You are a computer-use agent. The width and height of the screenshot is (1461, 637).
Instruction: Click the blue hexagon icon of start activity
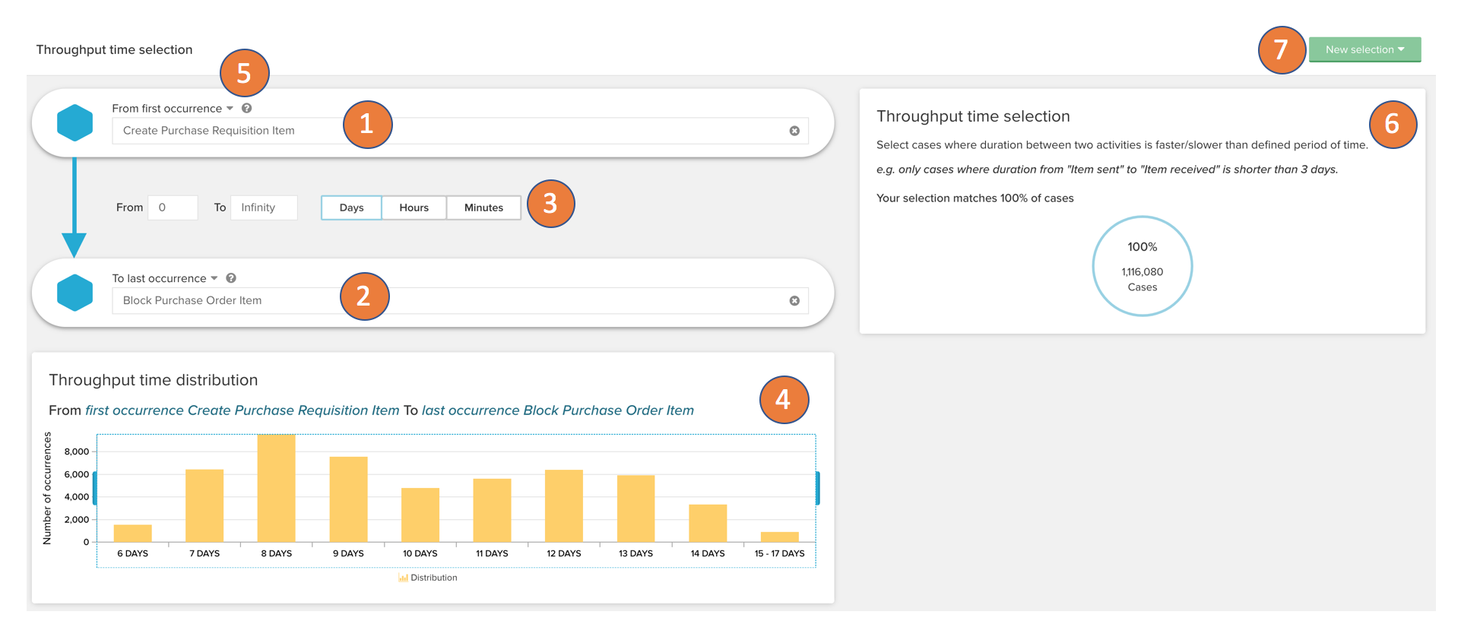click(74, 123)
